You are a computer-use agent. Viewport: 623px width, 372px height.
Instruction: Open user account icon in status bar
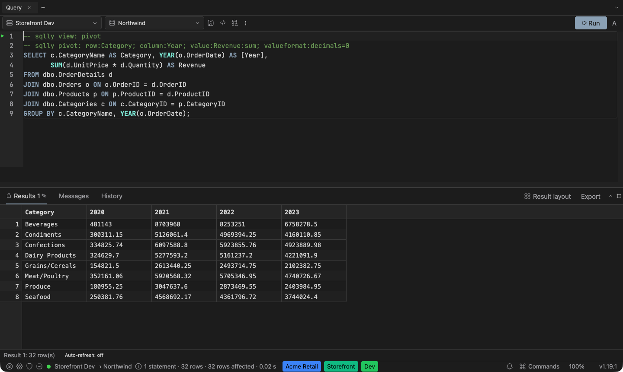10,366
